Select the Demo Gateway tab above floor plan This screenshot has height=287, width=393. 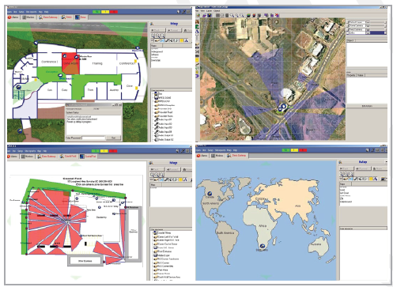tap(48, 17)
